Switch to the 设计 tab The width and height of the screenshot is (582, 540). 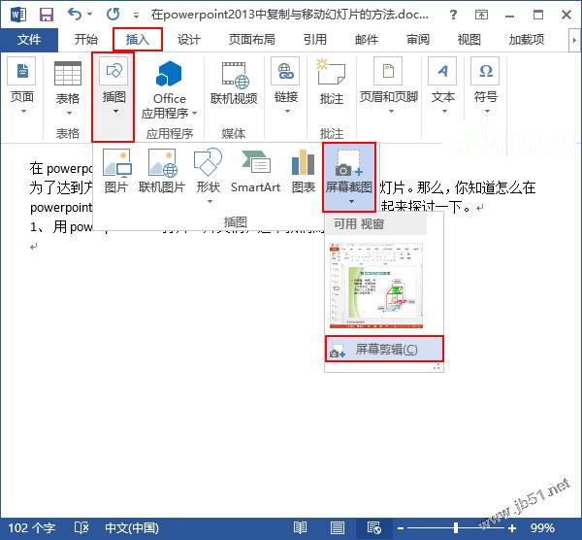188,40
